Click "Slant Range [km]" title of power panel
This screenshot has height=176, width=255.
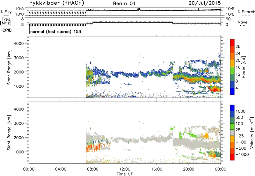click(9, 67)
